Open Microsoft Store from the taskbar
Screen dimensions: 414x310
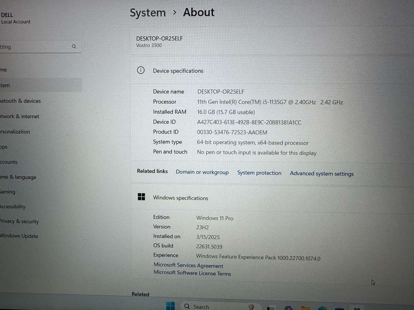(x=340, y=306)
